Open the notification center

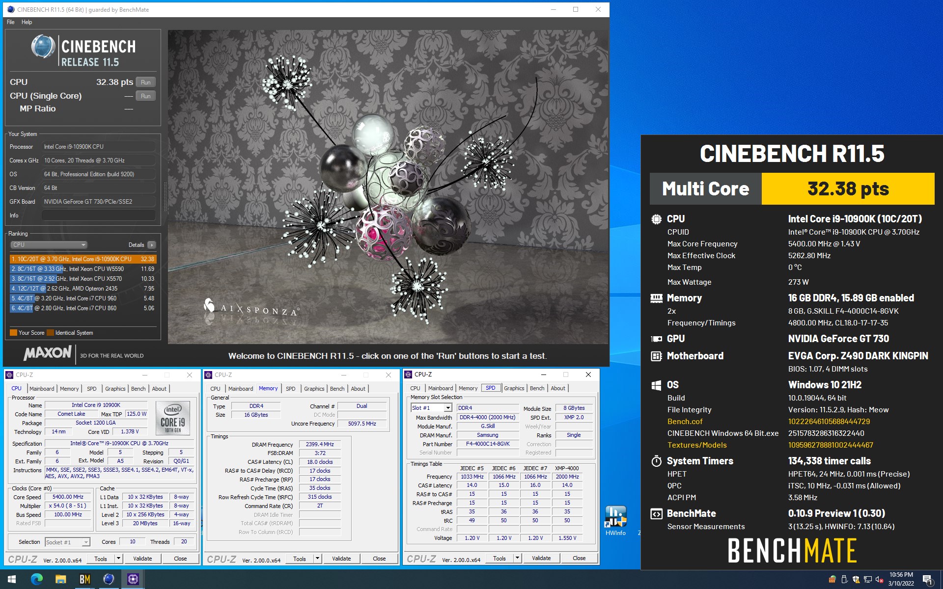point(928,580)
